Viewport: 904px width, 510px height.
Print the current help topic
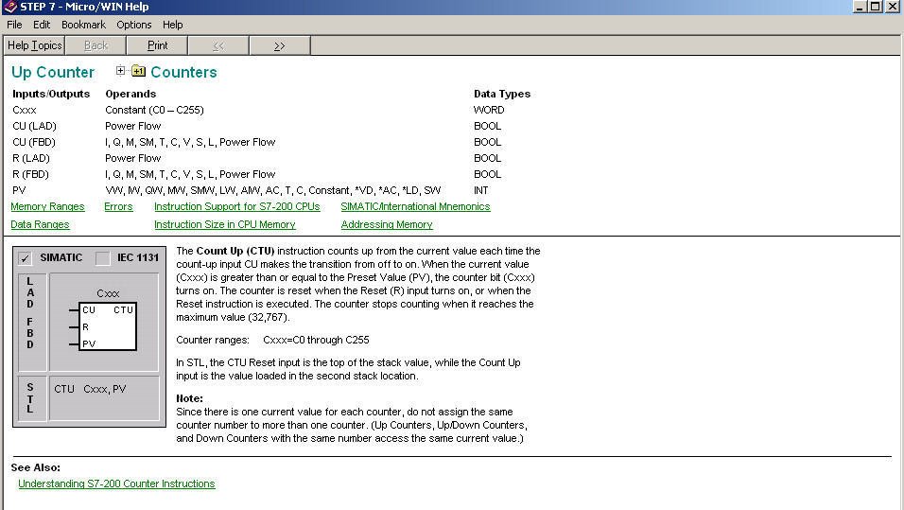coord(157,45)
